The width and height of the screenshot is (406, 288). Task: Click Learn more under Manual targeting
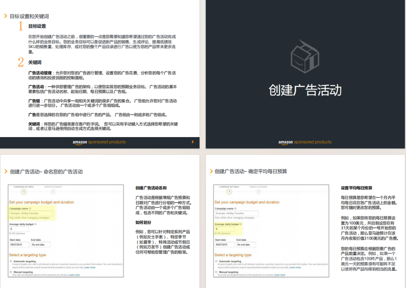click(73, 274)
